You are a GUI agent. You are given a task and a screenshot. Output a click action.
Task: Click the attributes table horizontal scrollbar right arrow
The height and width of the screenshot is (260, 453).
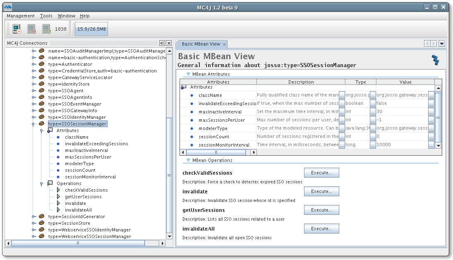(x=254, y=152)
